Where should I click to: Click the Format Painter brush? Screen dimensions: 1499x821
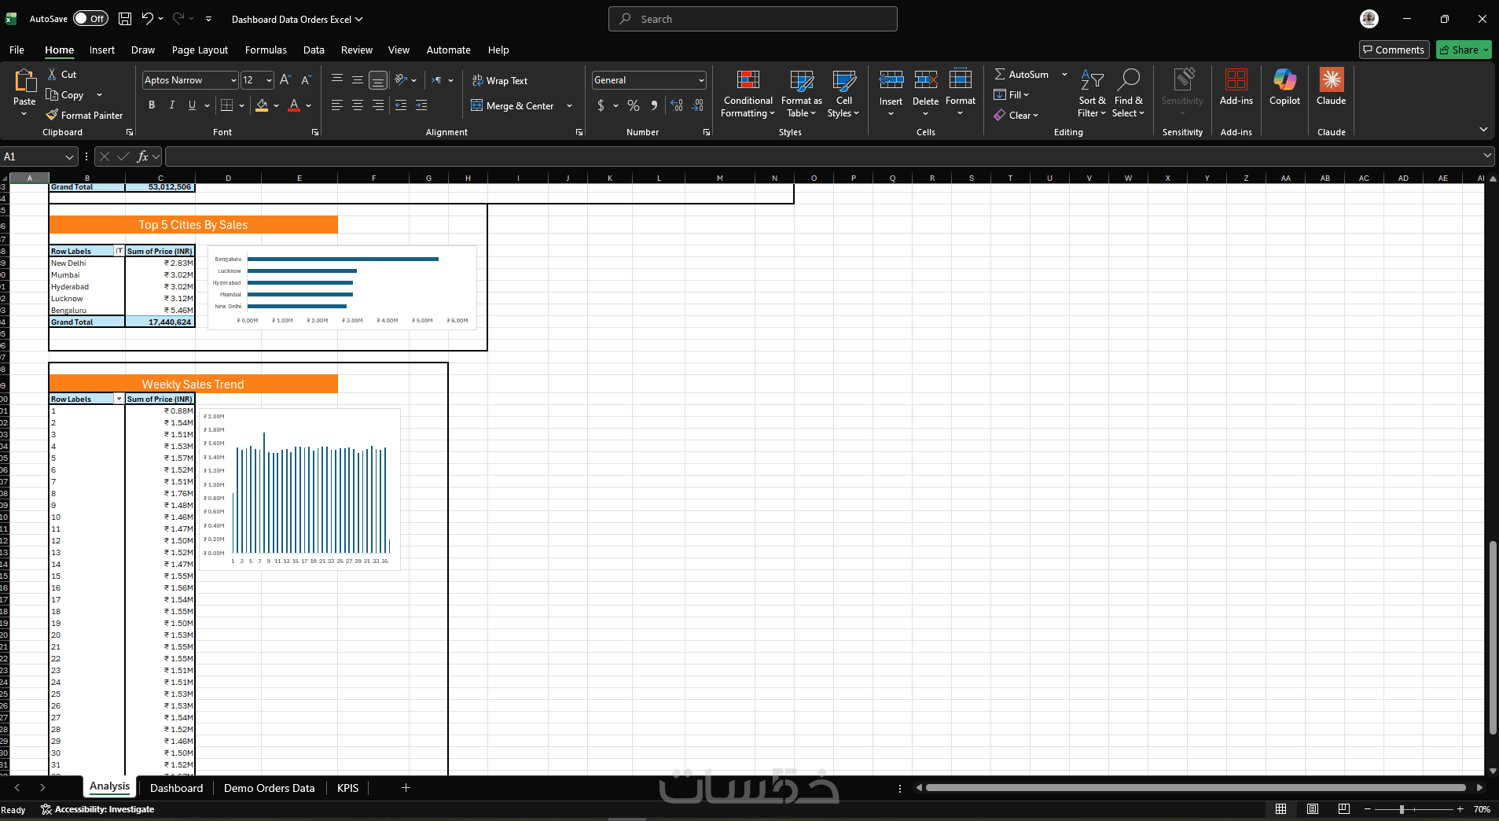tap(52, 115)
